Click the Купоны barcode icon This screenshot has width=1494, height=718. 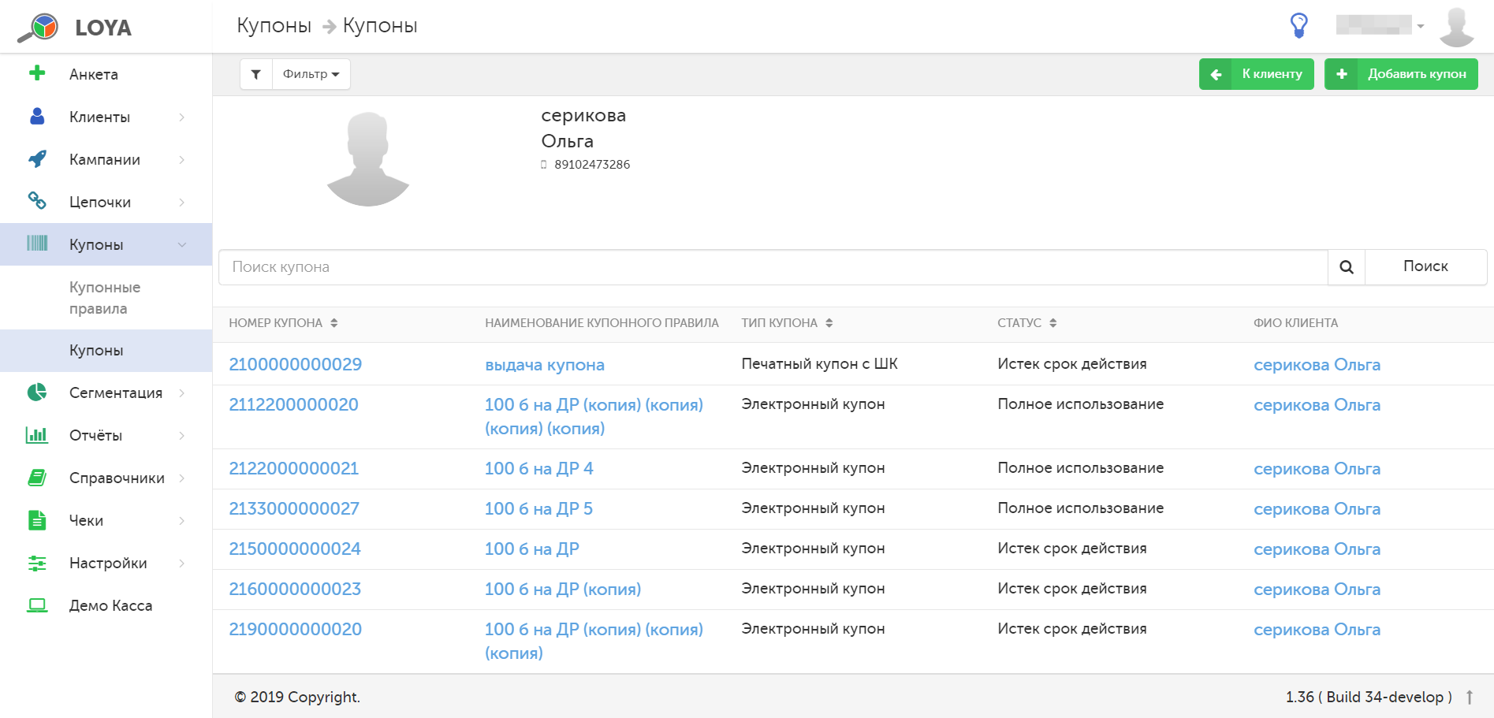[37, 244]
